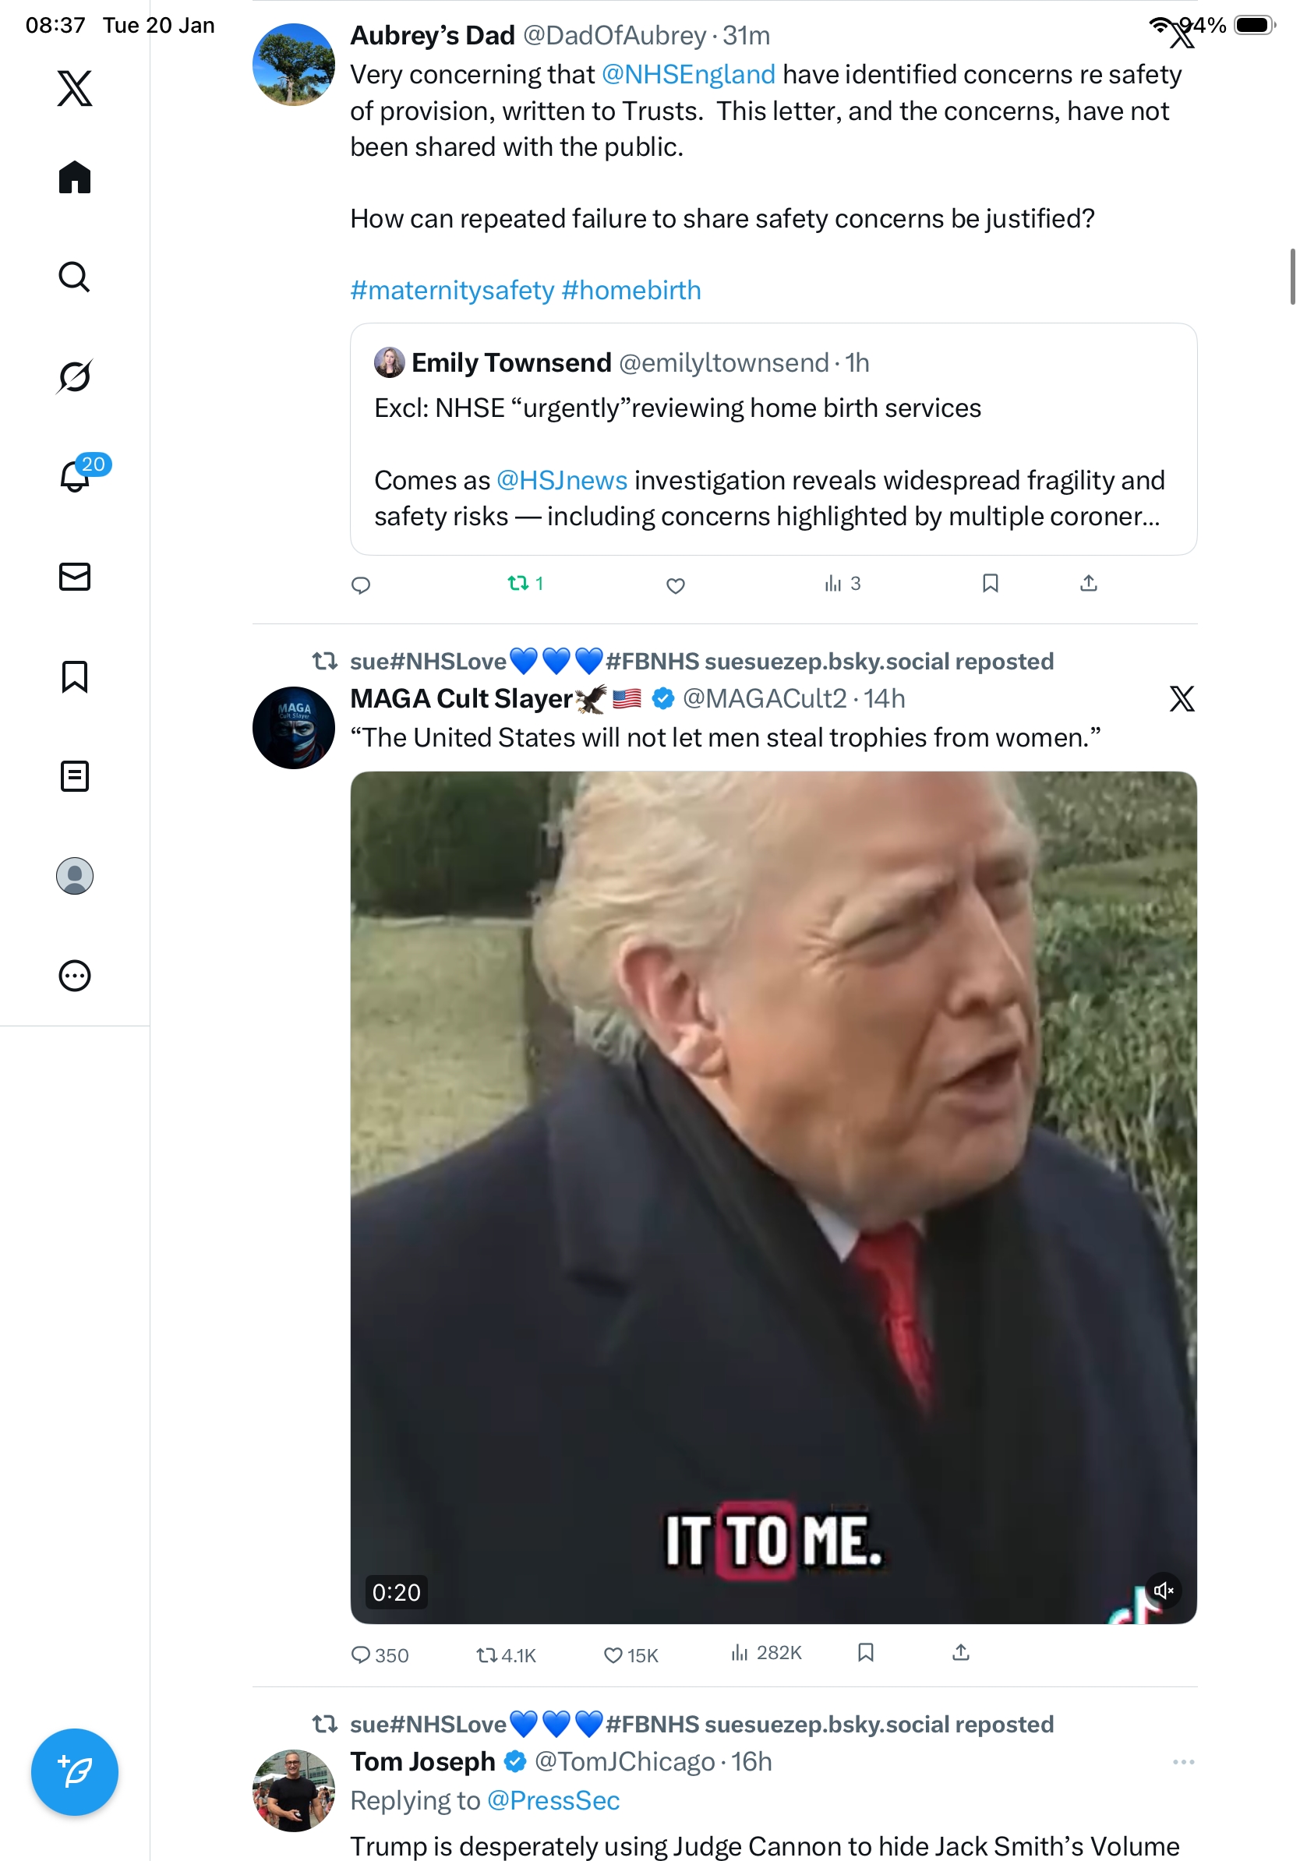Open the Home feed icon
Screen dimensions: 1300x1861
point(75,177)
